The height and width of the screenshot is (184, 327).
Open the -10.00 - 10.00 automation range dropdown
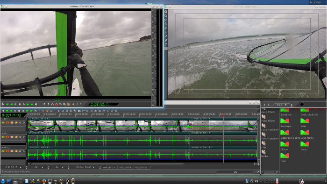93,167
